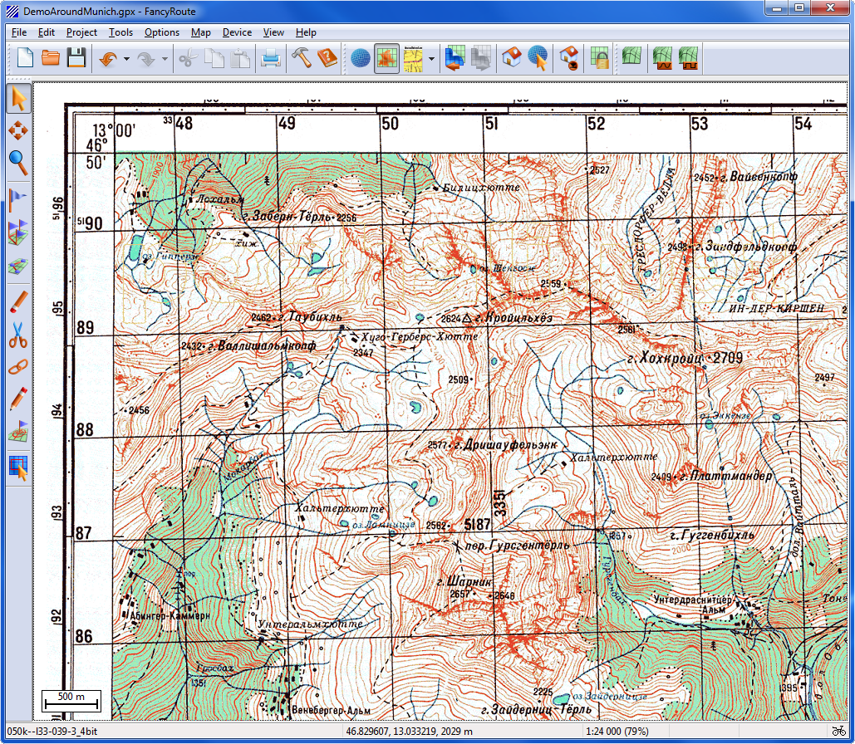Open settings with the hammer icon

pyautogui.click(x=301, y=58)
